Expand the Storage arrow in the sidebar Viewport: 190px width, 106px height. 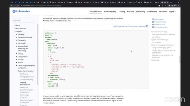[17, 54]
